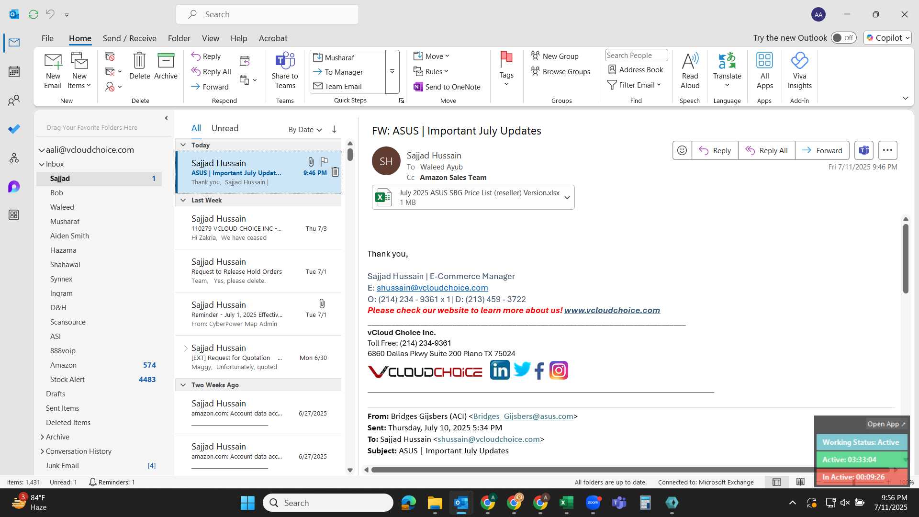Collapse the Last Week group header
Viewport: 919px width, 517px height.
point(183,200)
